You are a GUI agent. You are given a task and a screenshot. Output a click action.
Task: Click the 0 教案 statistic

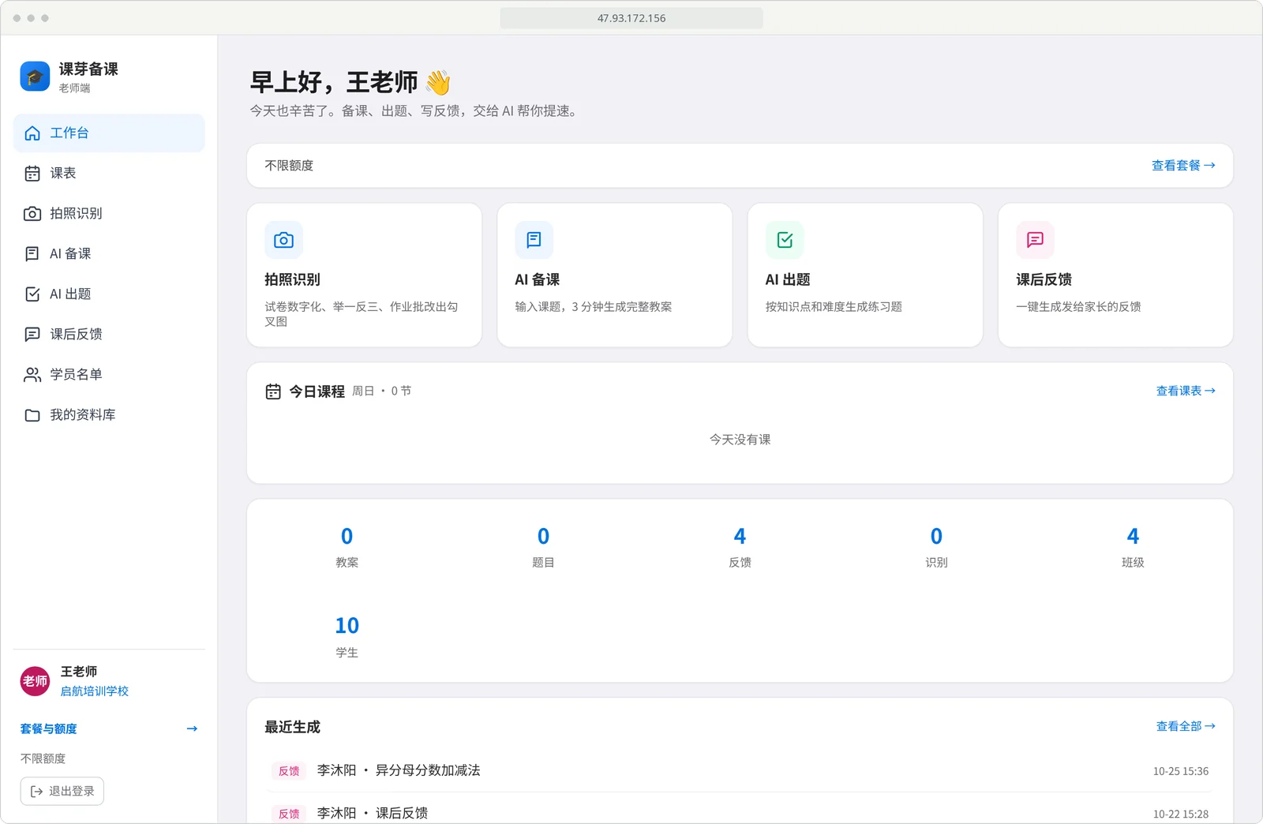[x=347, y=547]
